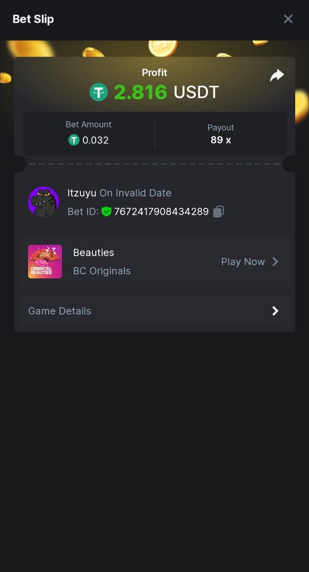
Task: Click the BC Originals provider label
Action: (x=102, y=271)
